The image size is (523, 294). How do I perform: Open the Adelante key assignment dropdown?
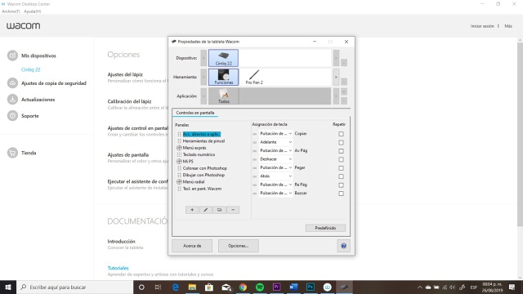pos(276,142)
